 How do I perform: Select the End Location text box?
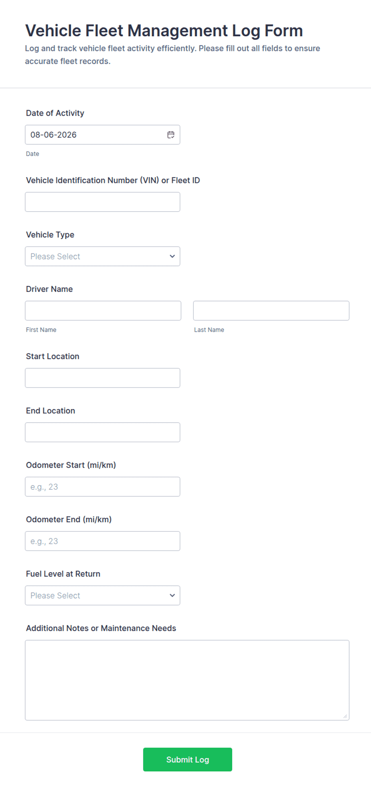[x=103, y=432]
